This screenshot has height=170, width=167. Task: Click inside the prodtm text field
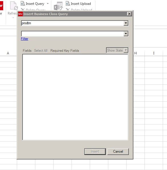[72, 23]
